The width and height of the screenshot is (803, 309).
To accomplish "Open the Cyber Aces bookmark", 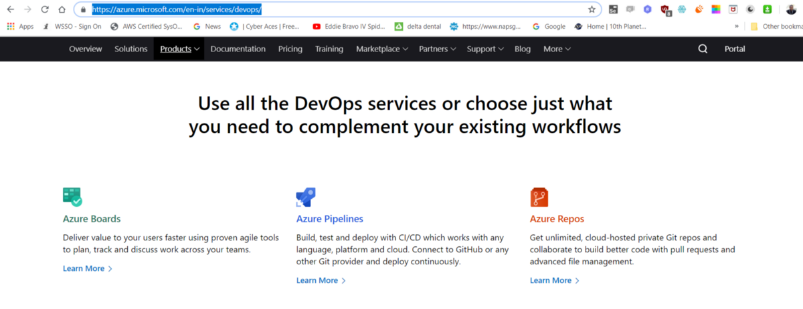I will pyautogui.click(x=266, y=27).
